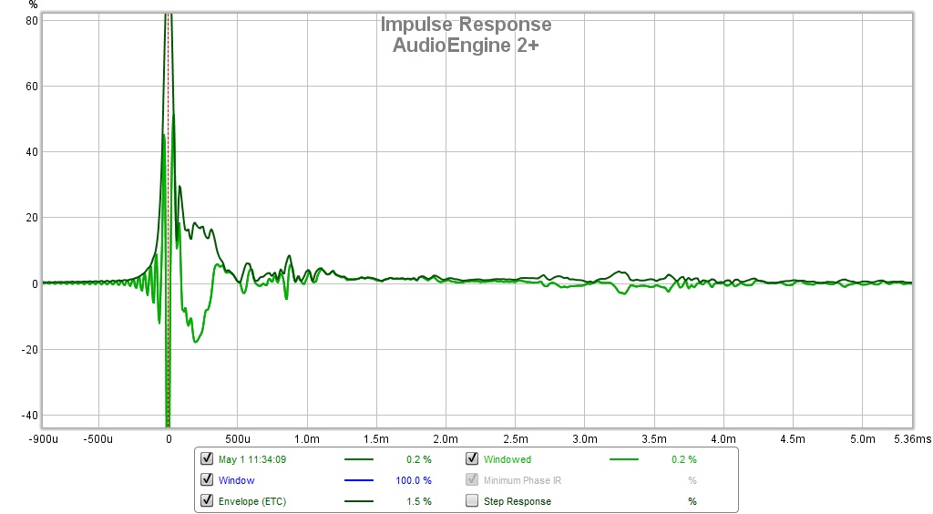Click the dashed red cursor line at time zero
This screenshot has height=514, width=933.
[x=169, y=221]
